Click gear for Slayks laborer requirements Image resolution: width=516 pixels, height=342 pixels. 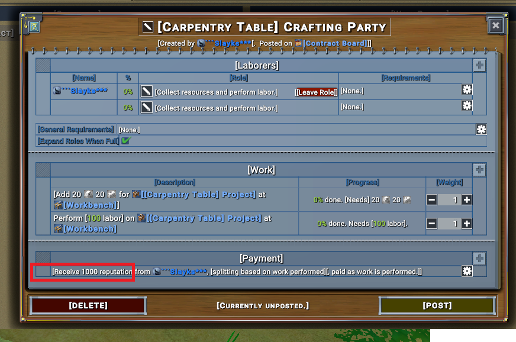tap(467, 89)
